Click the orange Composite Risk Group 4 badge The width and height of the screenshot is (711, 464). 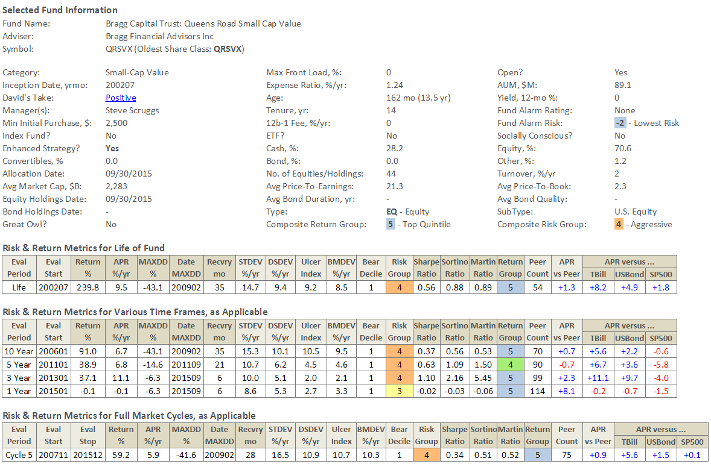[619, 224]
